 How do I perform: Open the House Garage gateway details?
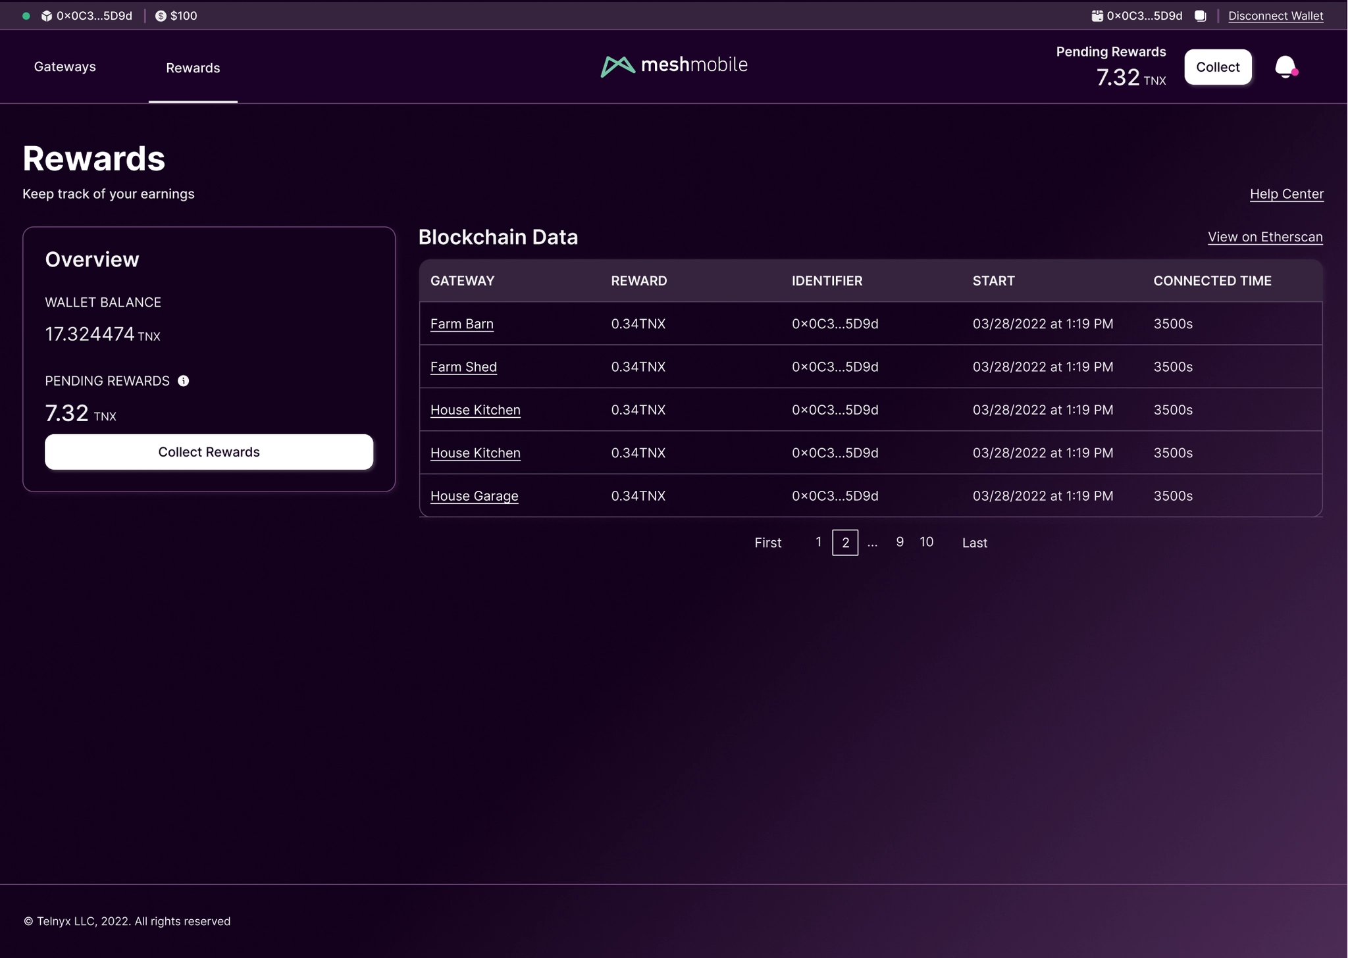pyautogui.click(x=474, y=495)
